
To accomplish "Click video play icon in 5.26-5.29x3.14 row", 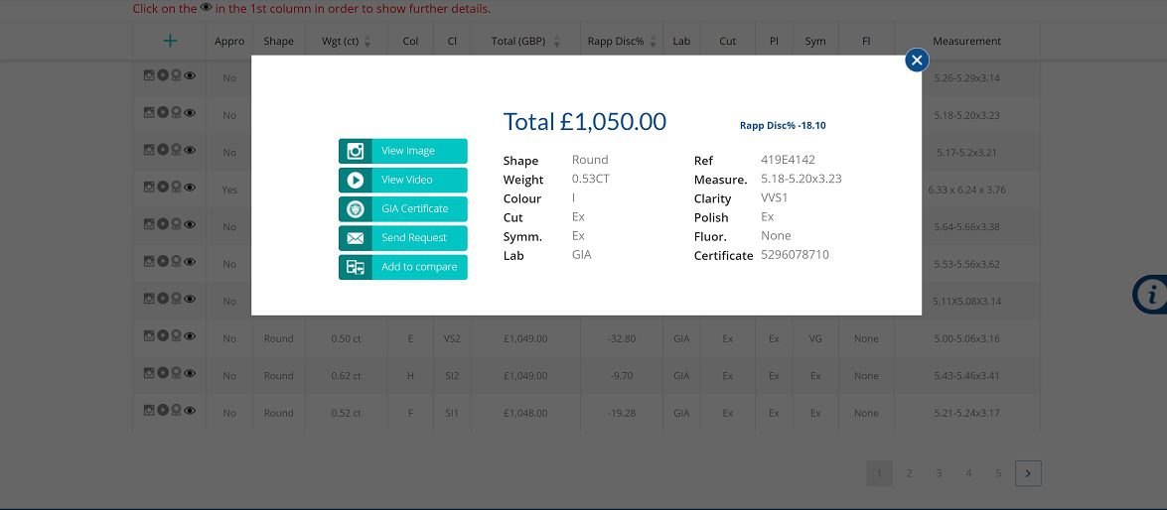I will click(x=162, y=75).
